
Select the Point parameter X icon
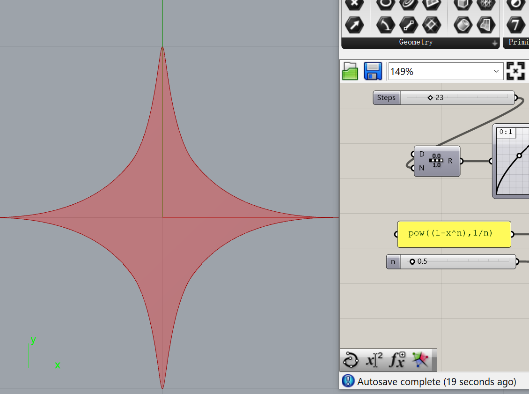click(354, 5)
